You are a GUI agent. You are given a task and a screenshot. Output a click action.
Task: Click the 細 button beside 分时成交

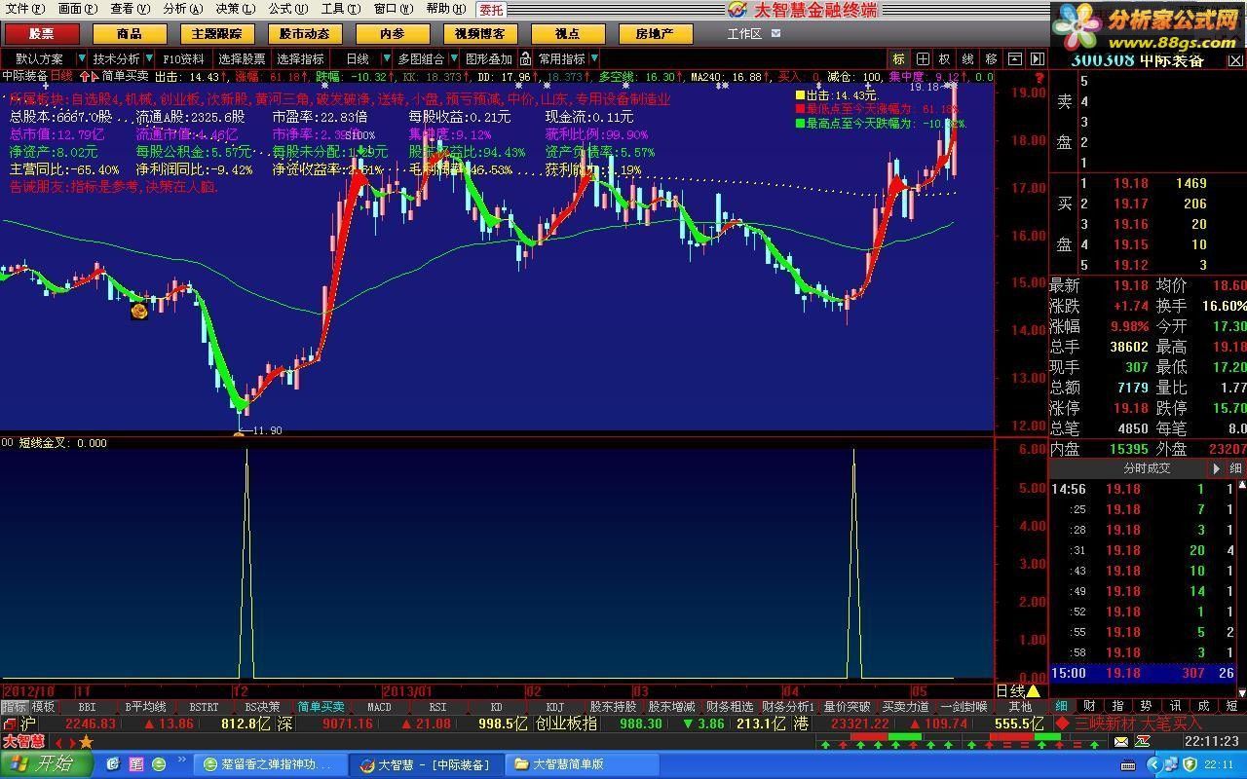(x=1235, y=468)
